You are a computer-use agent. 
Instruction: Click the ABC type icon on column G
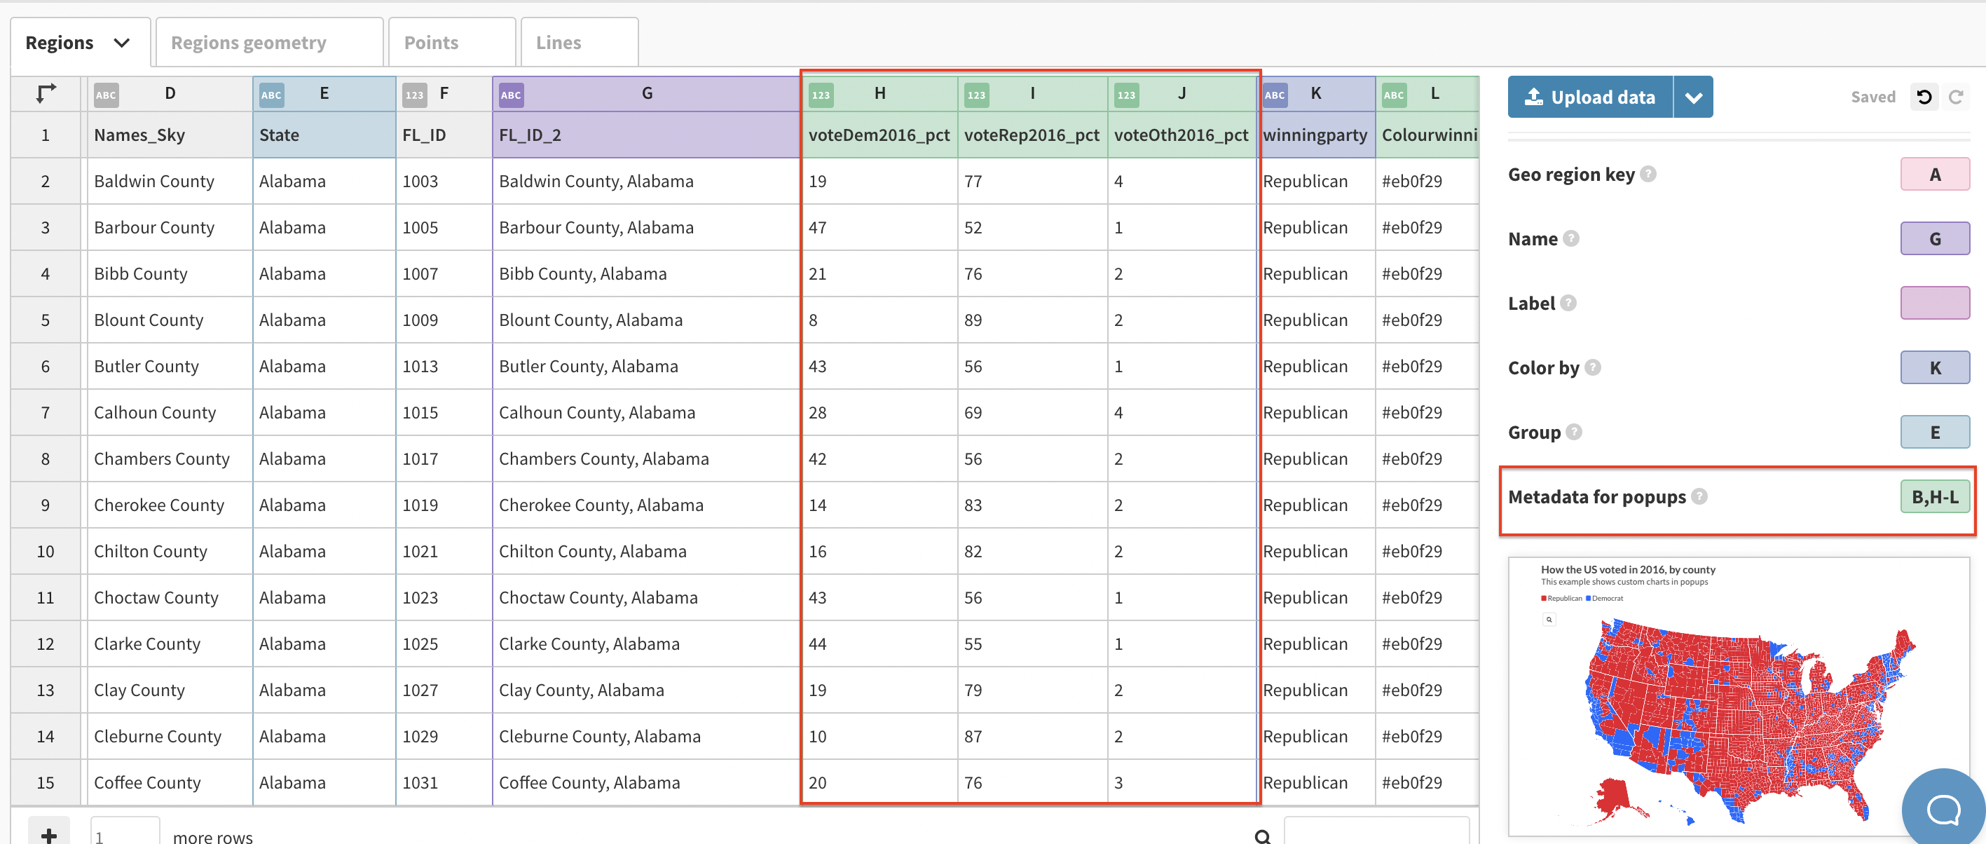click(511, 95)
